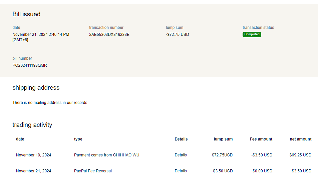Click the type column header

[x=78, y=139]
